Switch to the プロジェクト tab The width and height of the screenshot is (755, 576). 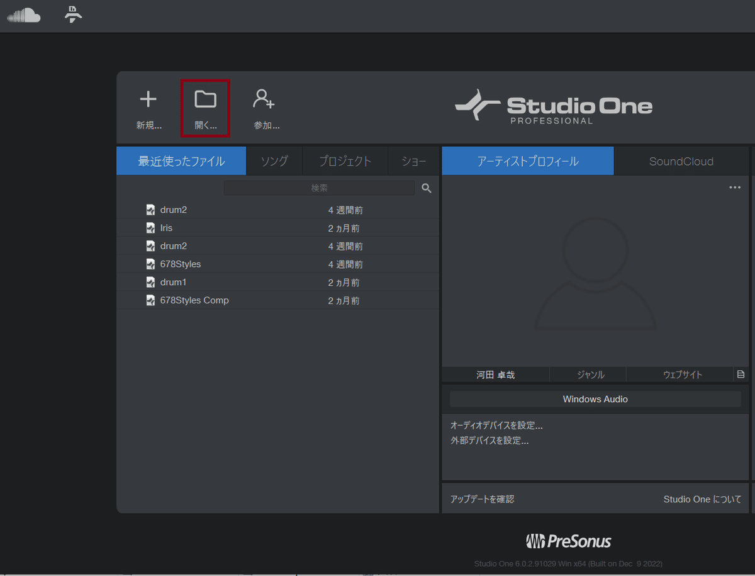pos(345,161)
